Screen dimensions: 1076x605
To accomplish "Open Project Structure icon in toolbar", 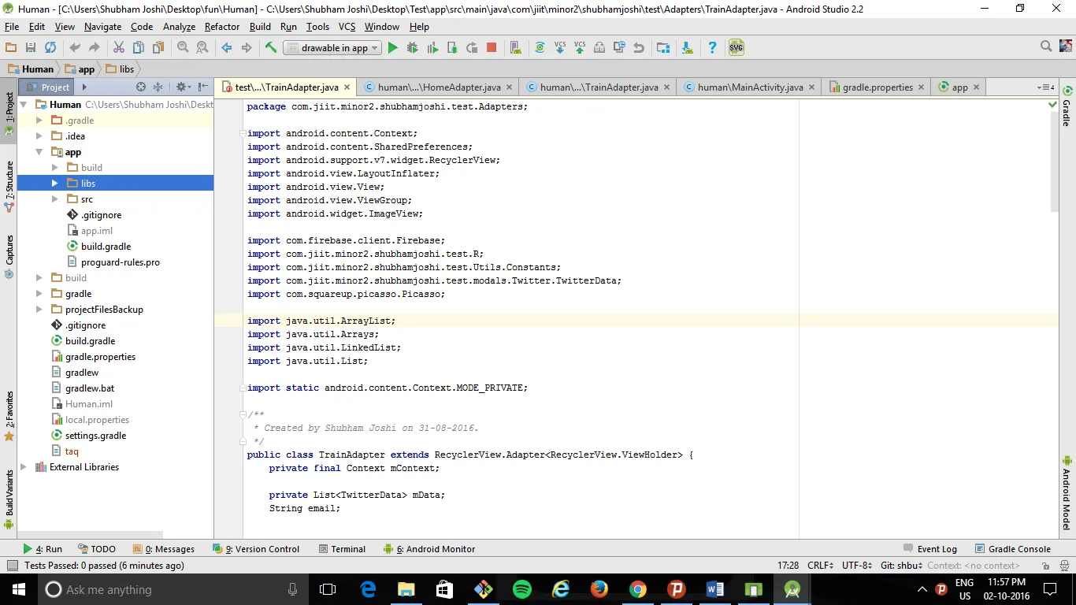I will [663, 48].
